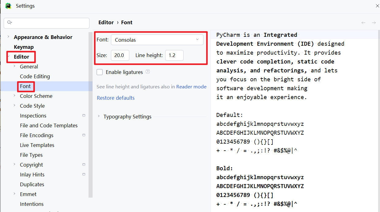Click Restore defaults link
The image size is (380, 212).
pyautogui.click(x=116, y=98)
